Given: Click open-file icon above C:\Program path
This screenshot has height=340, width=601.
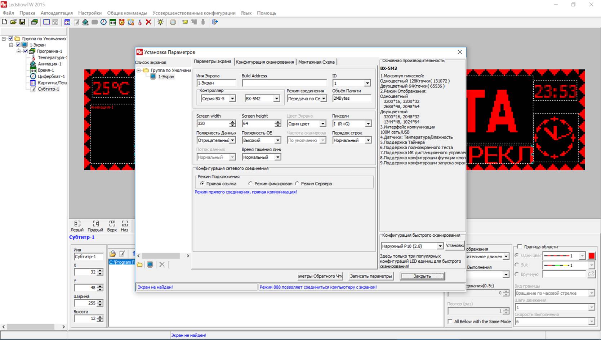Looking at the screenshot, I should pos(113,254).
